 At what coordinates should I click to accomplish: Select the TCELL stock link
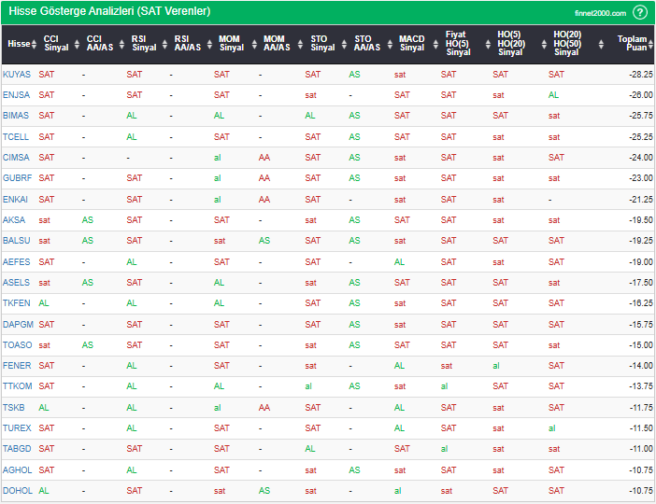pyautogui.click(x=16, y=136)
